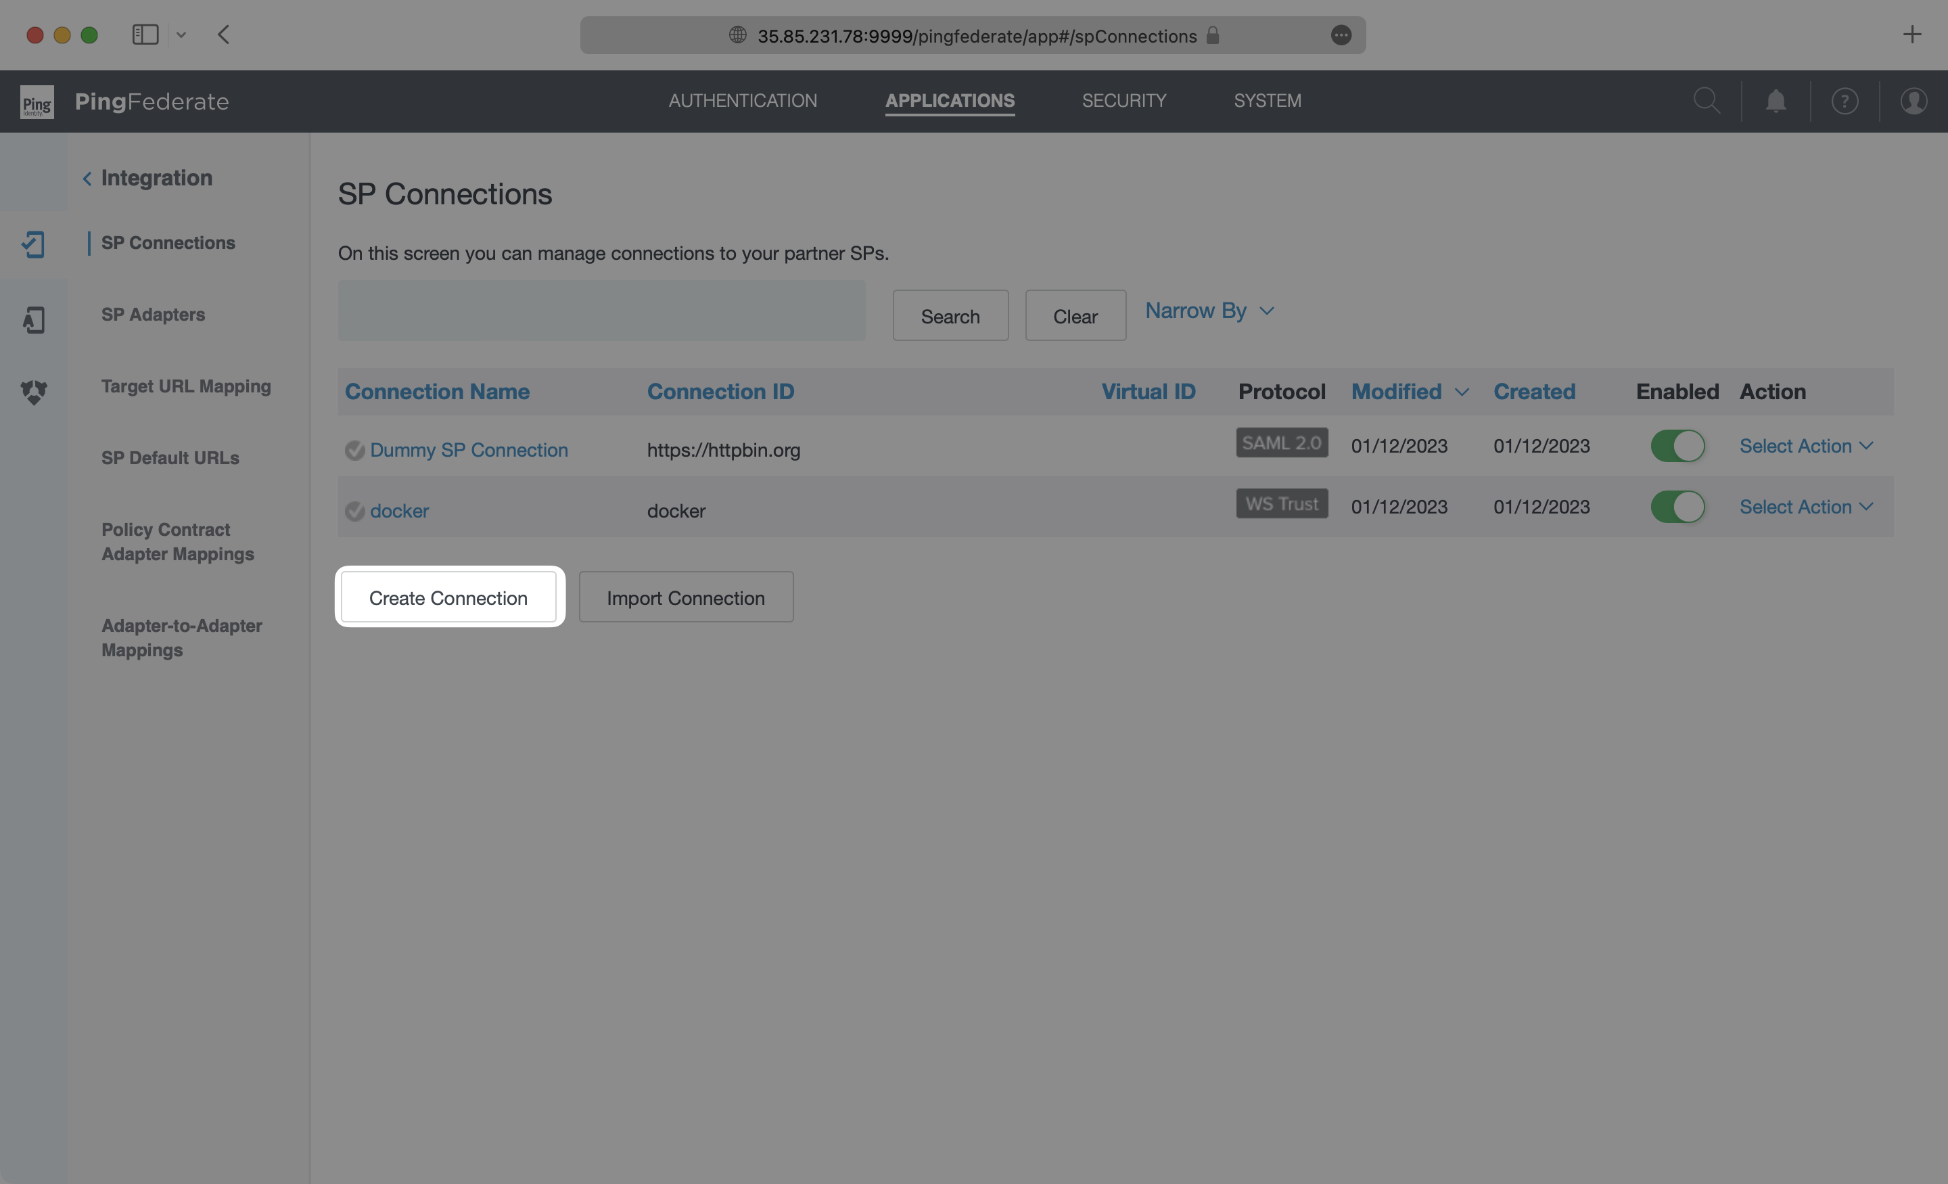
Task: Click the PingFederate logo icon
Action: [x=36, y=101]
